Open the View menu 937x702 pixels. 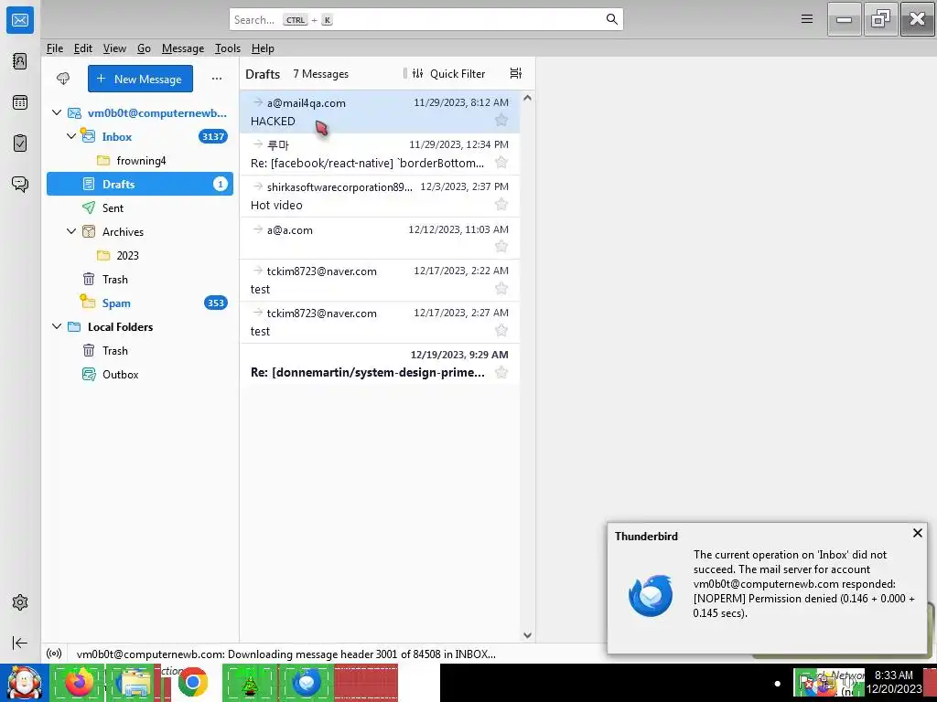[114, 48]
